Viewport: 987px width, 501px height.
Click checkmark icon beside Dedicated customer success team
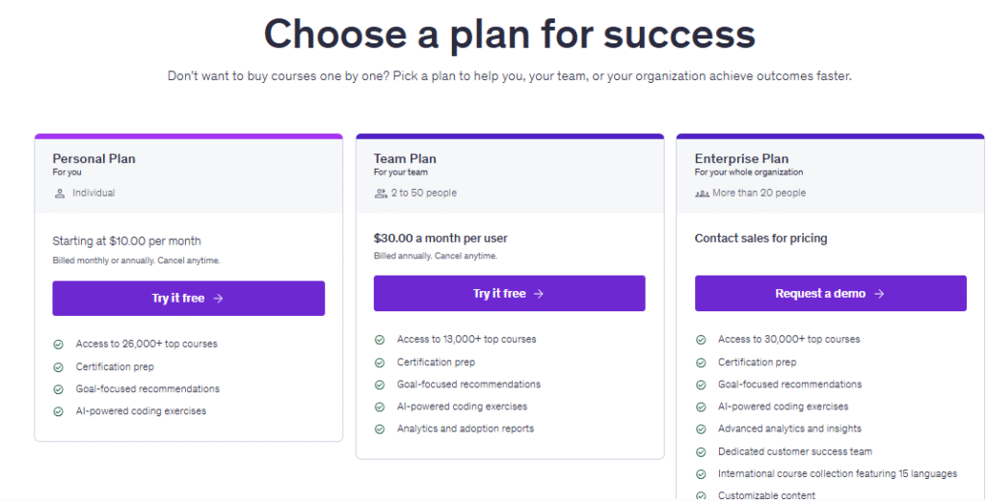coord(701,452)
